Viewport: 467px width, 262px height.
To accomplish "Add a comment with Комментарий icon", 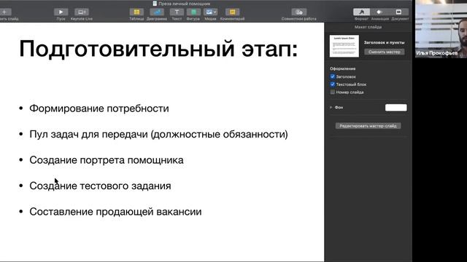I will tap(232, 12).
